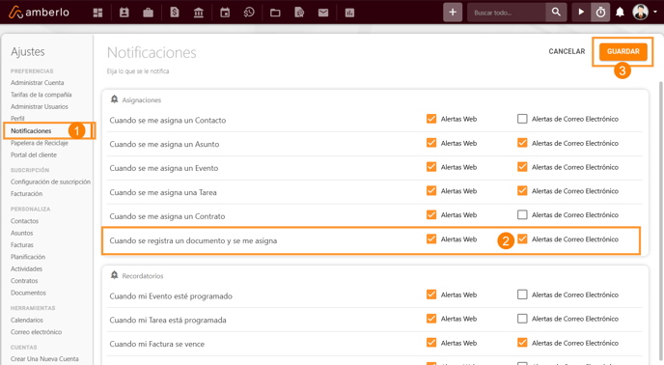Open Perfil settings
Screen dimensions: 664x365
(17, 118)
